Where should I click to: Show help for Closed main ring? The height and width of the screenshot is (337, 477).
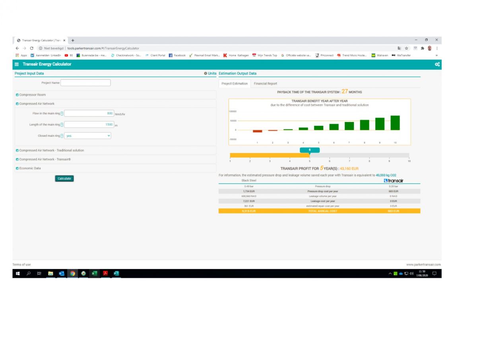[62, 136]
